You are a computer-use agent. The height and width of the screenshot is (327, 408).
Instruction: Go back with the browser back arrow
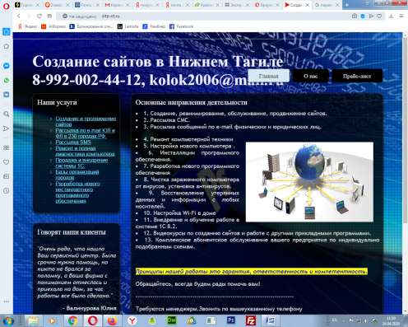coord(19,16)
